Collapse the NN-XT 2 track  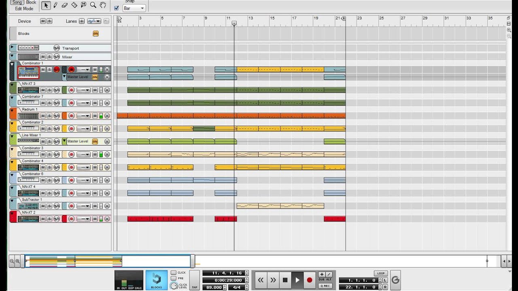[12, 213]
